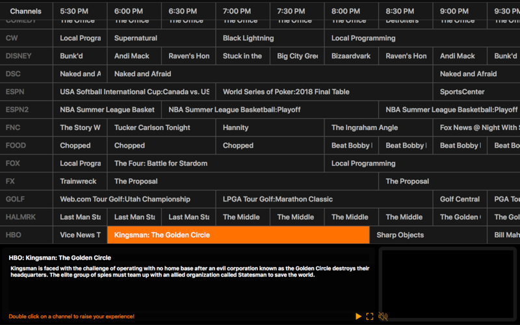Select Bizaardvark on DISNEY
This screenshot has height=325, width=520.
click(x=352, y=56)
